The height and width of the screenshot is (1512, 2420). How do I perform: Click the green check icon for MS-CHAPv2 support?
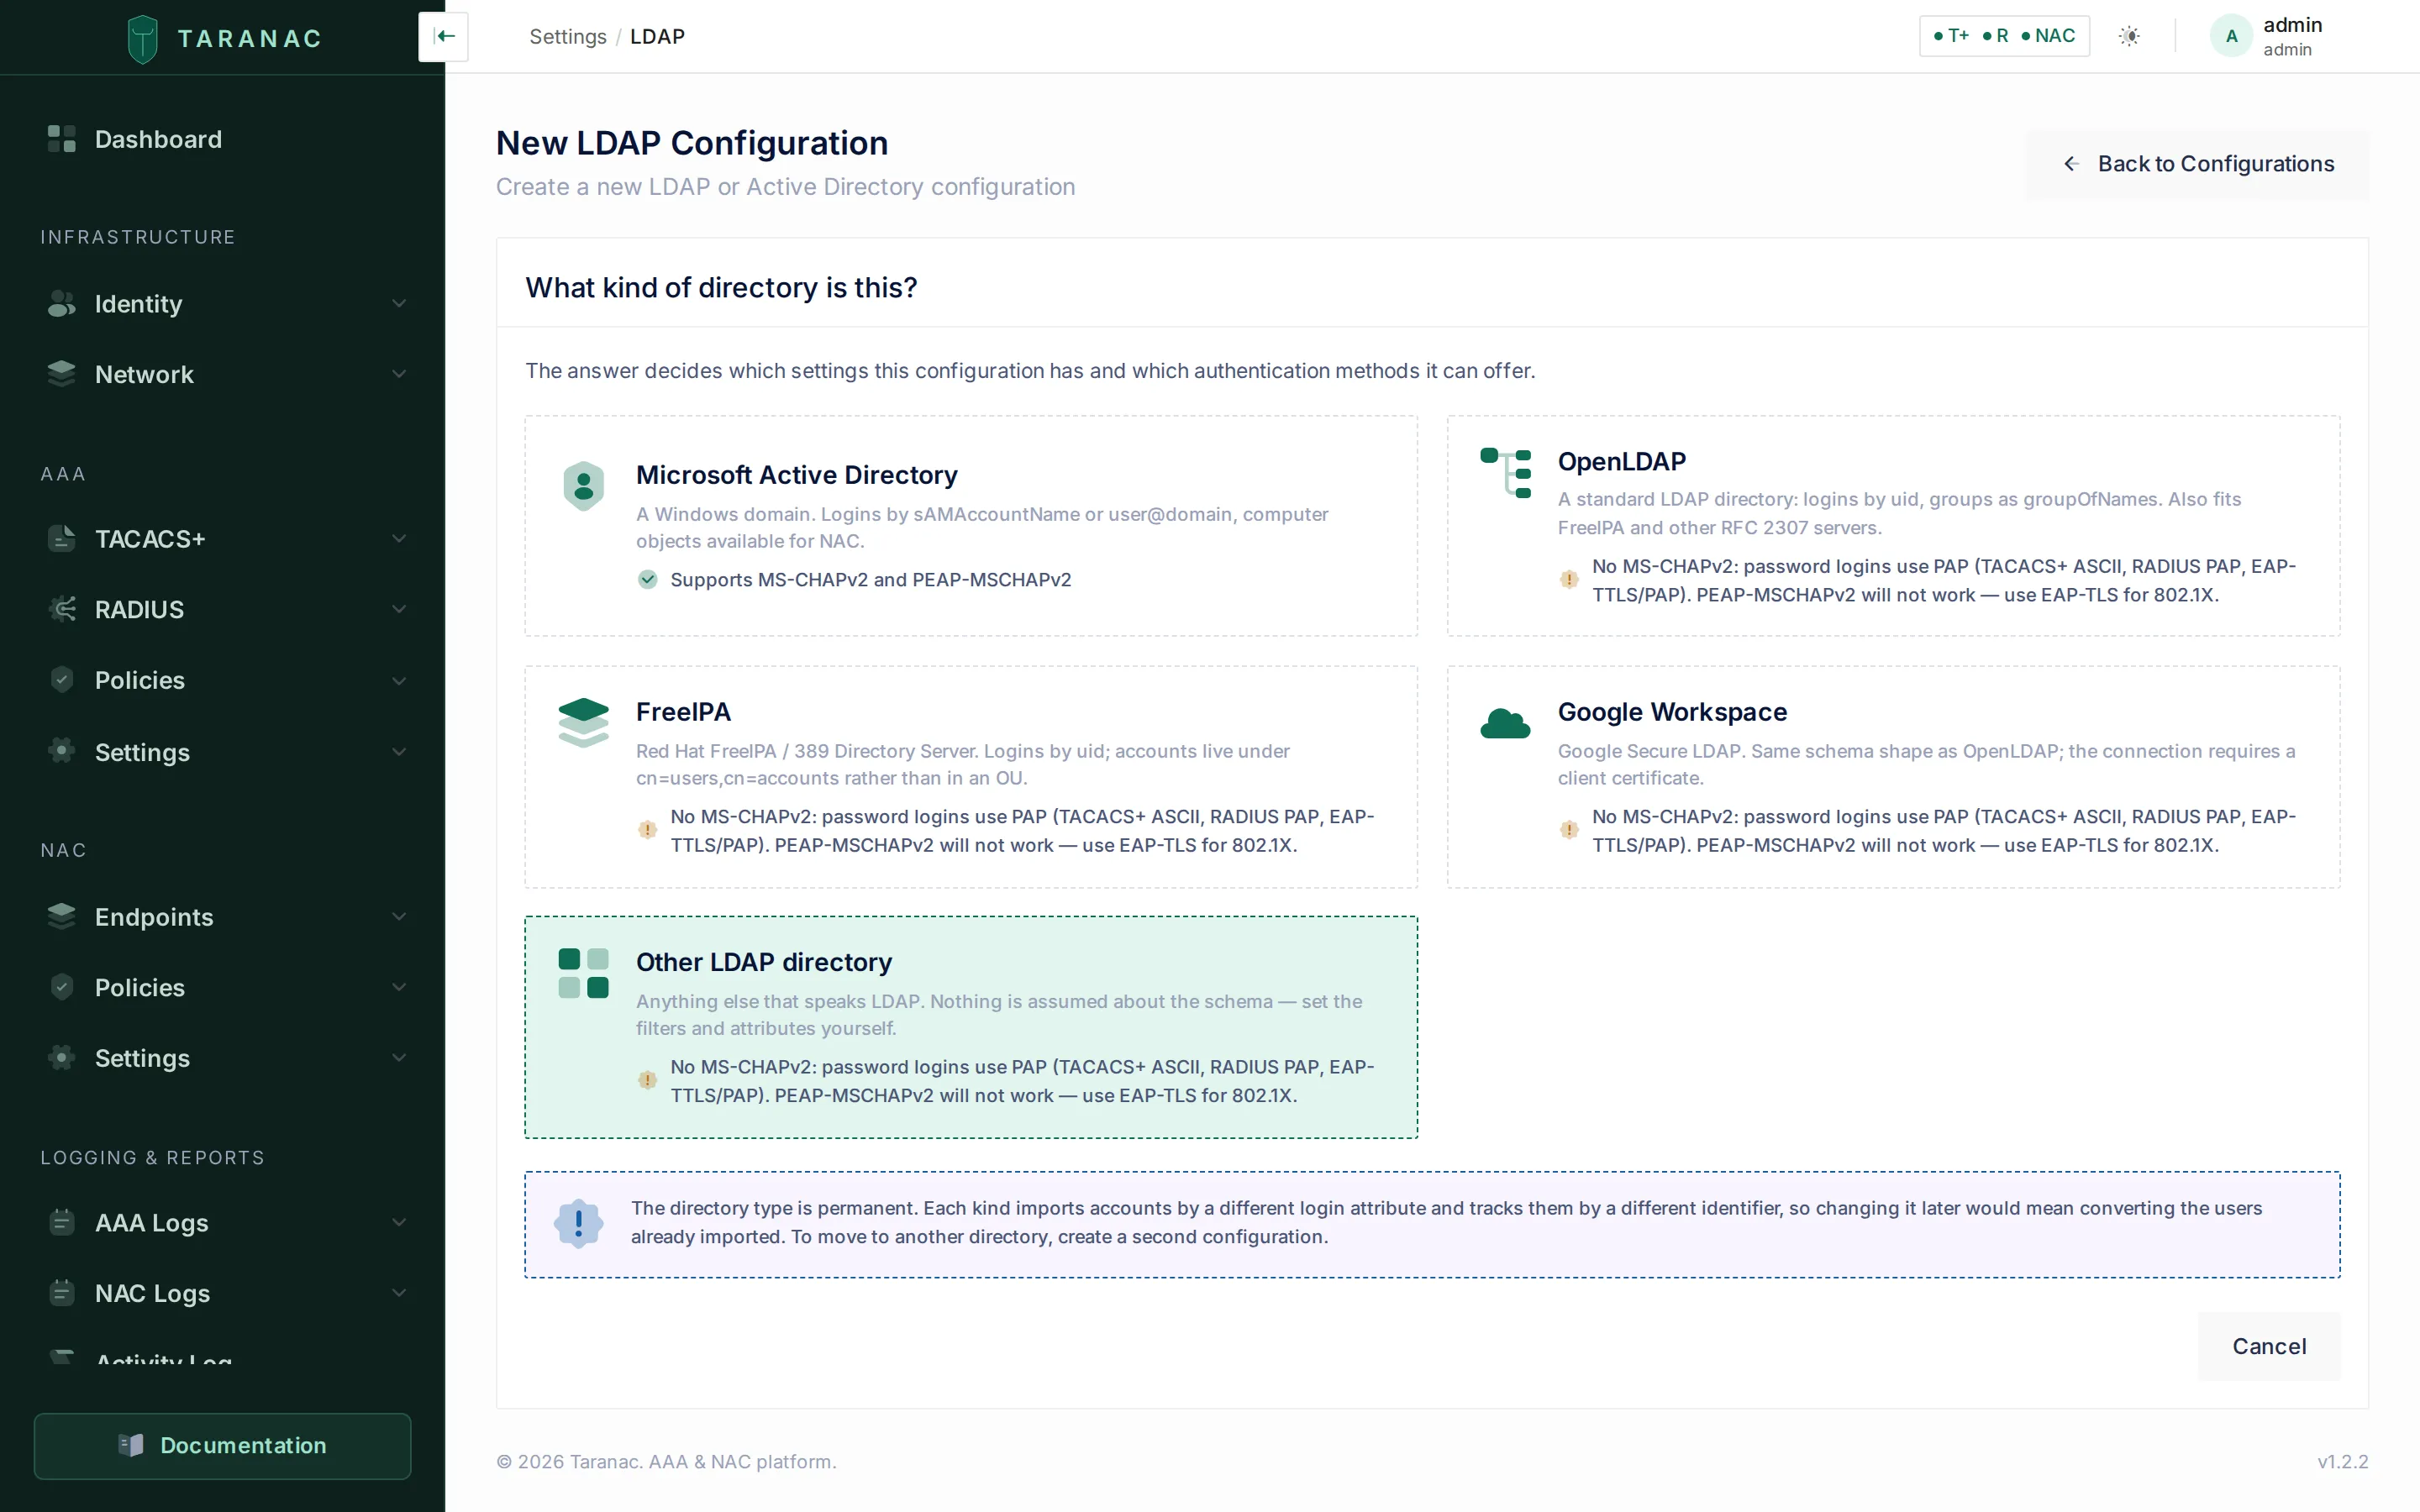click(648, 580)
